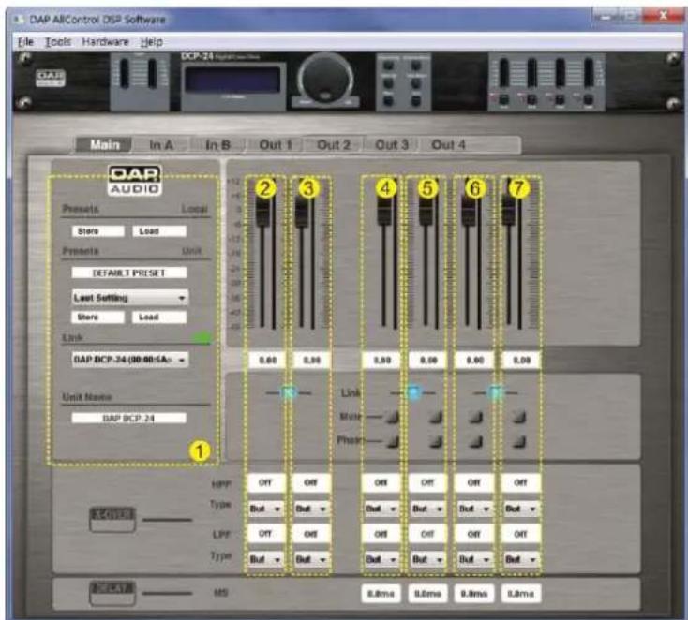Switch to the In B tab
The height and width of the screenshot is (620, 688).
[217, 144]
